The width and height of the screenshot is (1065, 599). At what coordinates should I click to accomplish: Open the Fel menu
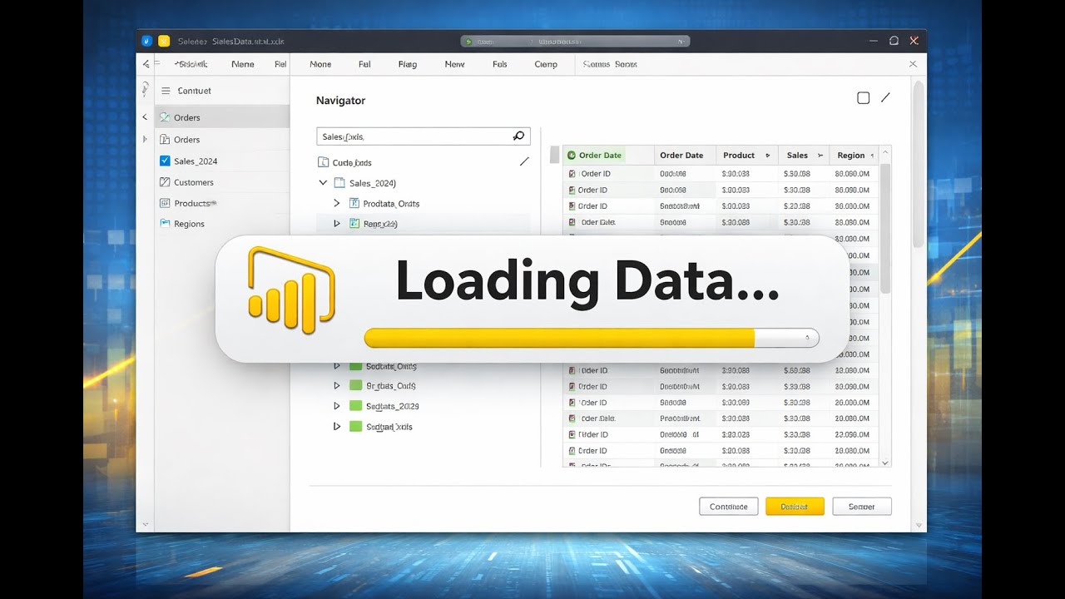[280, 64]
